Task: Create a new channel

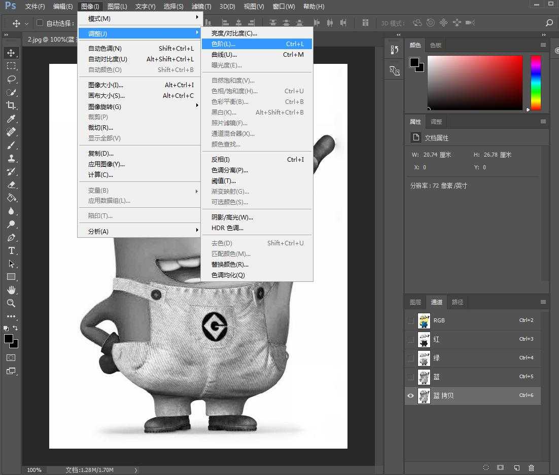Action: 516,467
